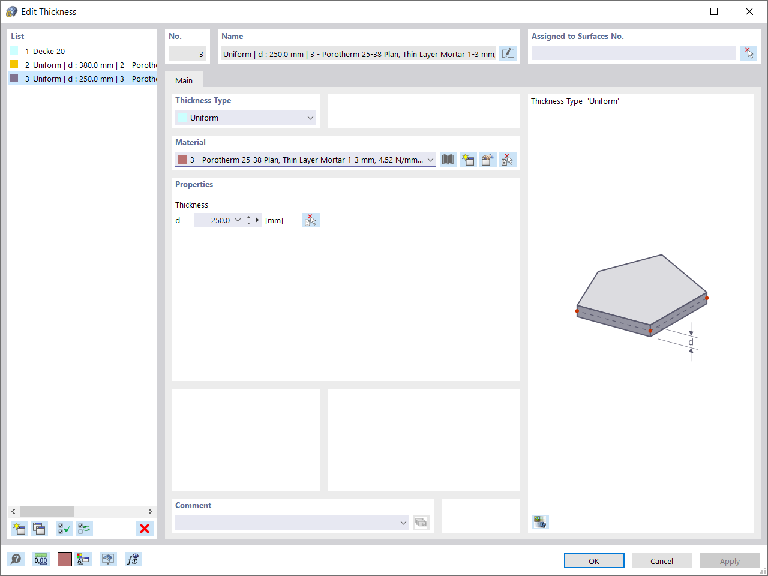Click the image options icon below preview
The height and width of the screenshot is (576, 768).
point(540,522)
